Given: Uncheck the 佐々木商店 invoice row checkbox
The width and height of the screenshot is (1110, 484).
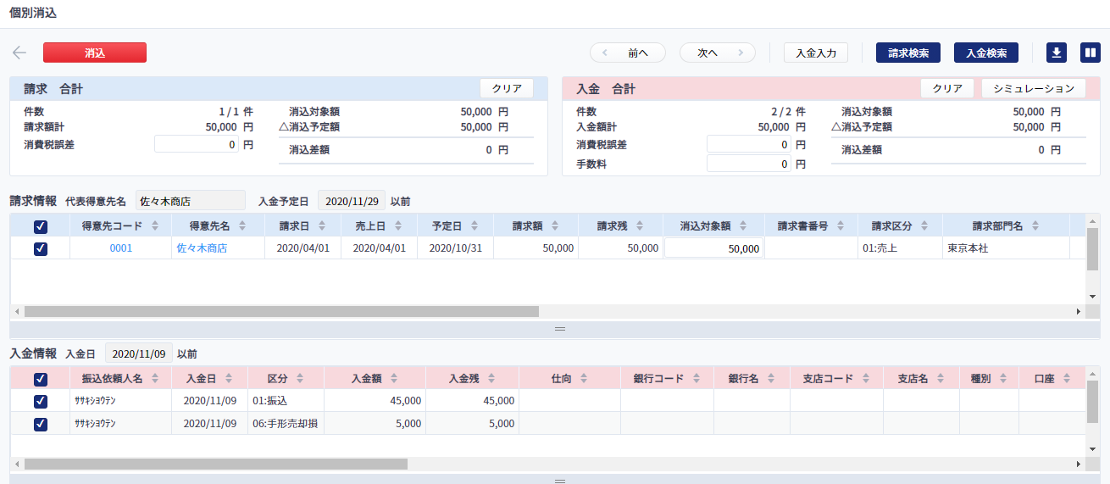Looking at the screenshot, I should [x=40, y=248].
